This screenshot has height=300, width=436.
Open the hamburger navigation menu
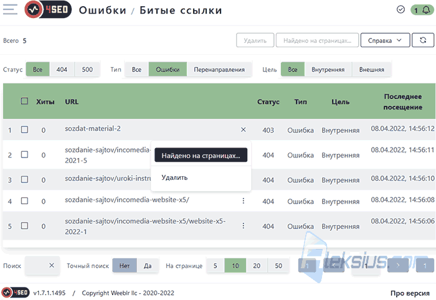(x=10, y=9)
